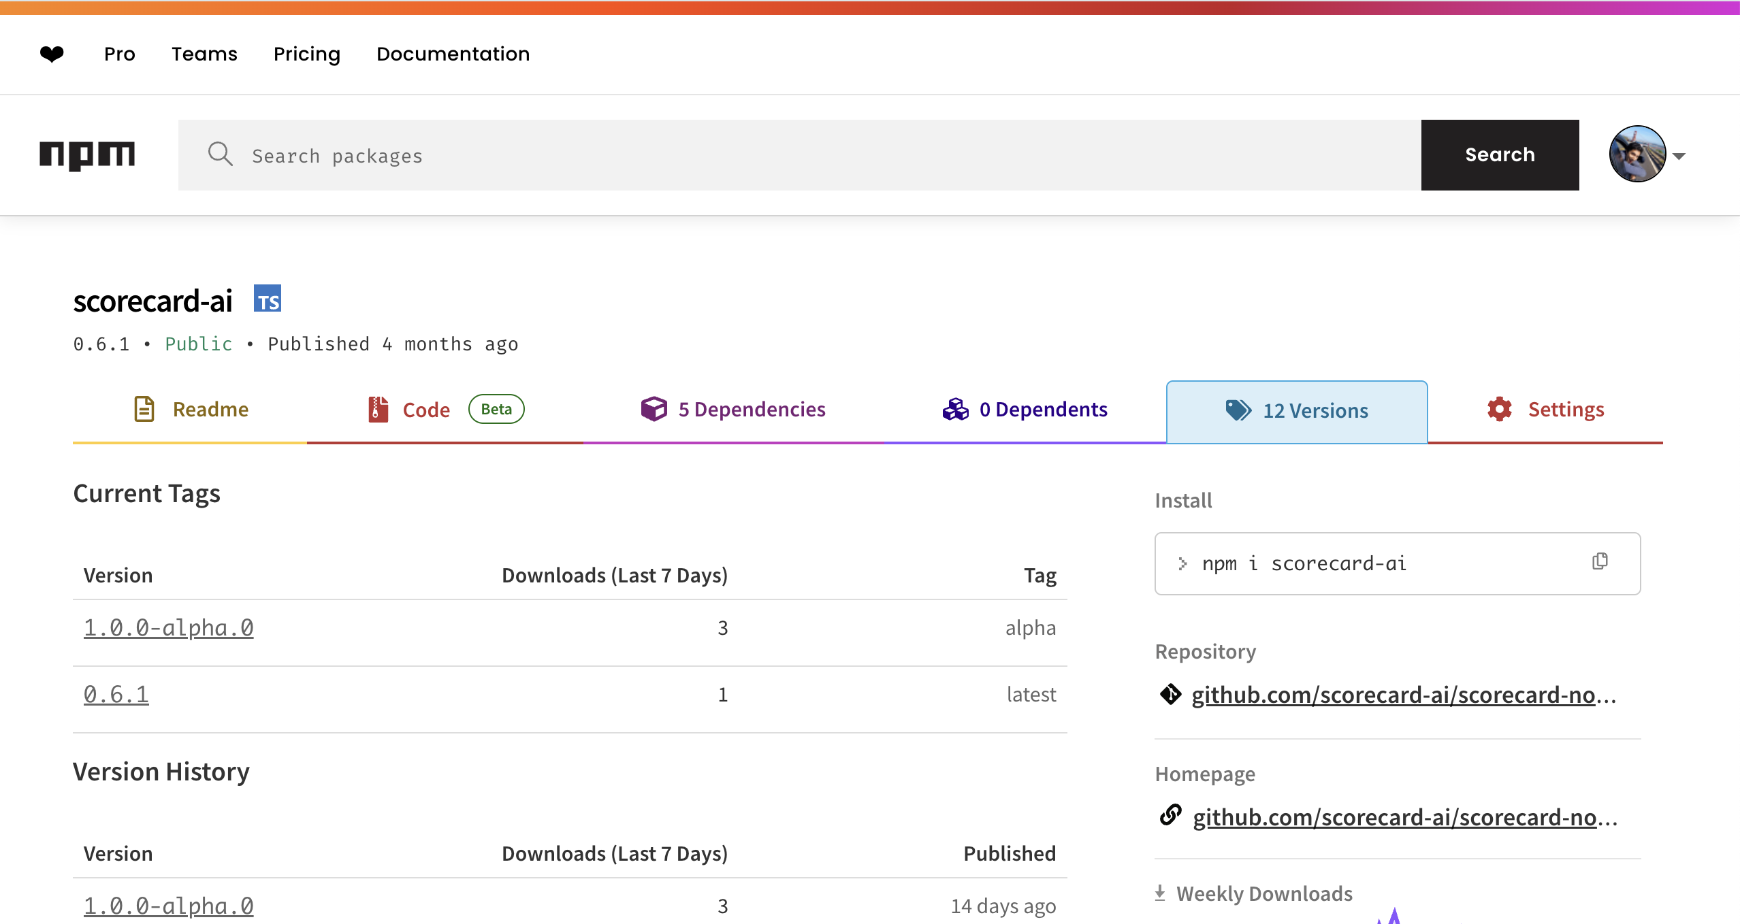The image size is (1740, 924).
Task: Click the magnifying glass search icon
Action: click(220, 154)
